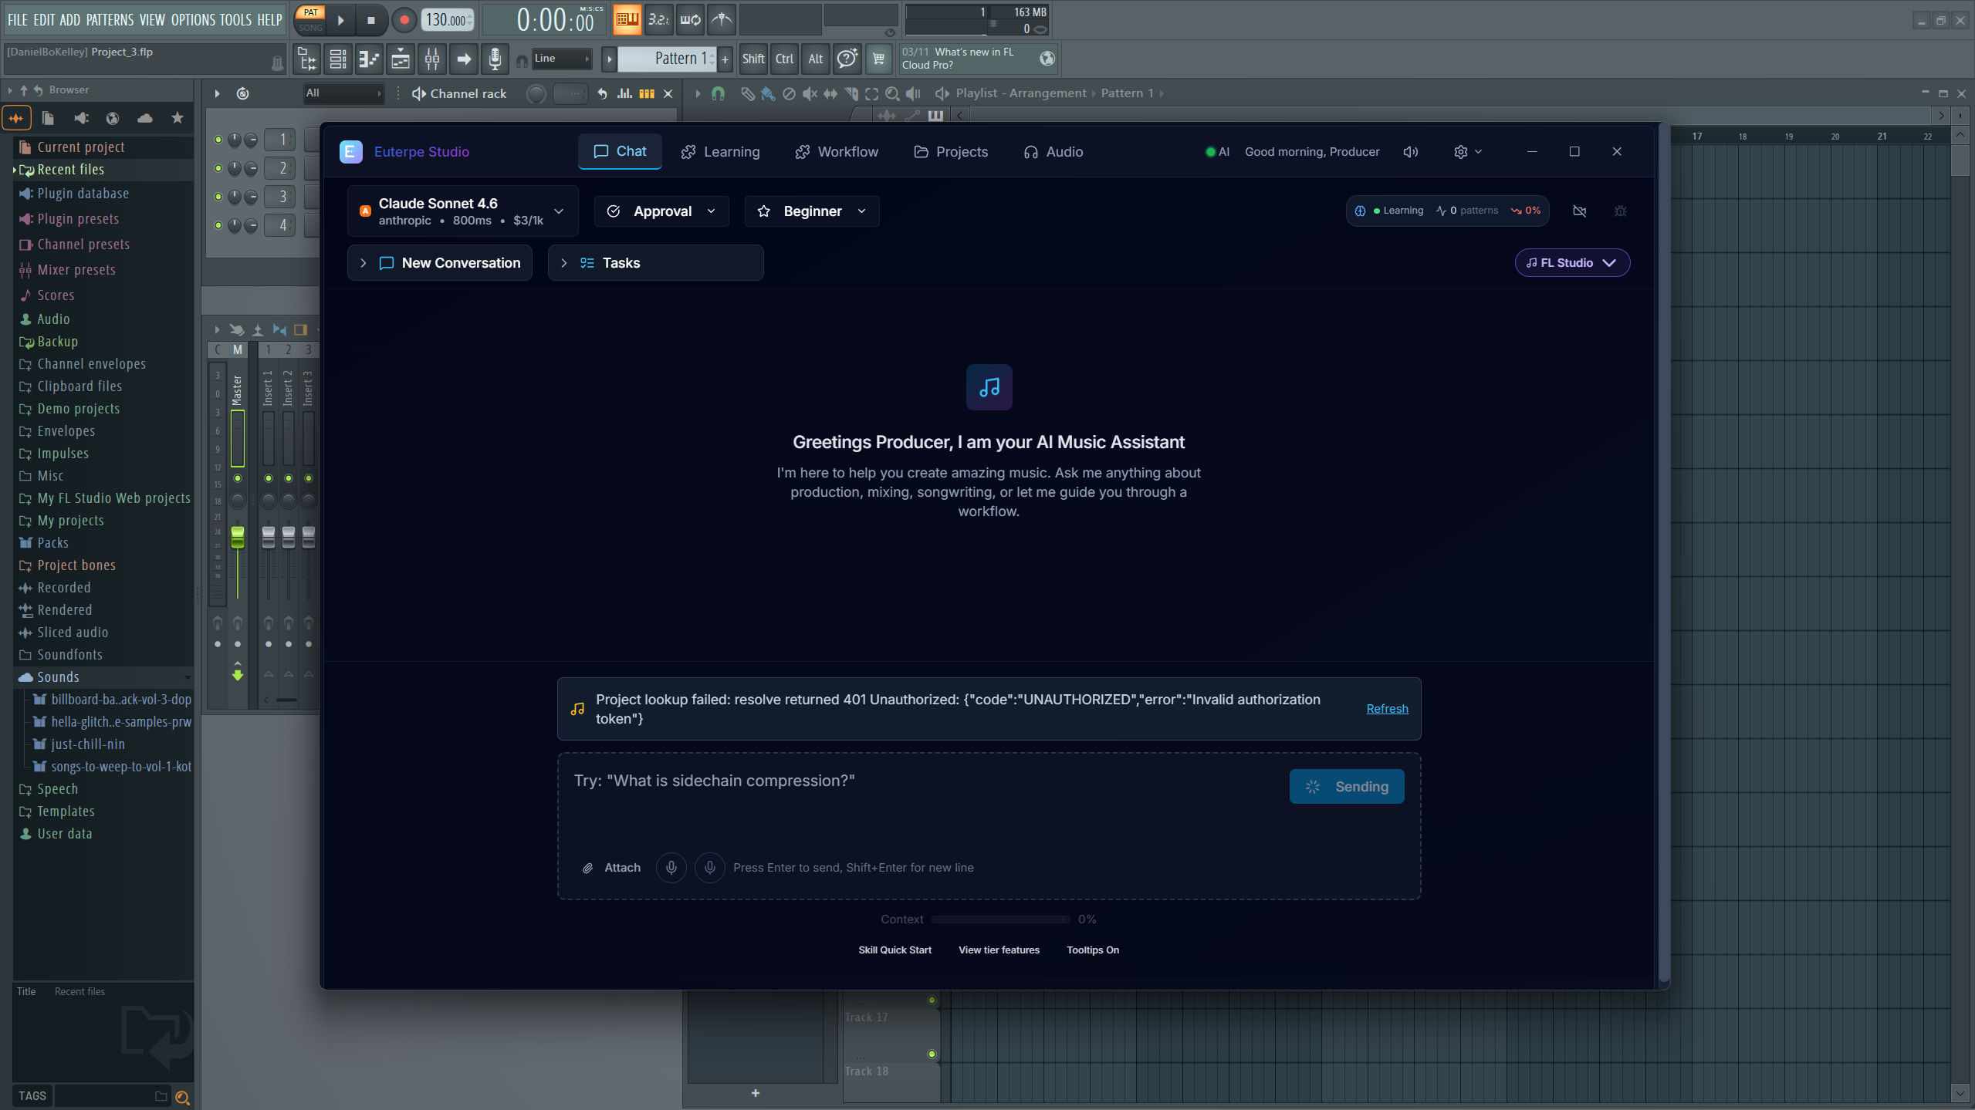Screen dimensions: 1975x1110
Task: Toggle channel 3 mute LED in Channel rack
Action: (x=218, y=197)
